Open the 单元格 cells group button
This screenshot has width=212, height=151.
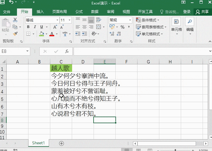pyautogui.click(x=177, y=26)
